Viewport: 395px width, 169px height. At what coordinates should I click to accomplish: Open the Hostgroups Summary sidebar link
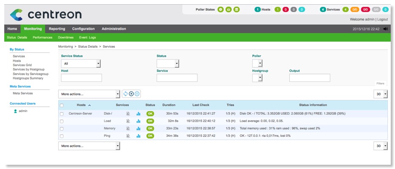(x=28, y=78)
